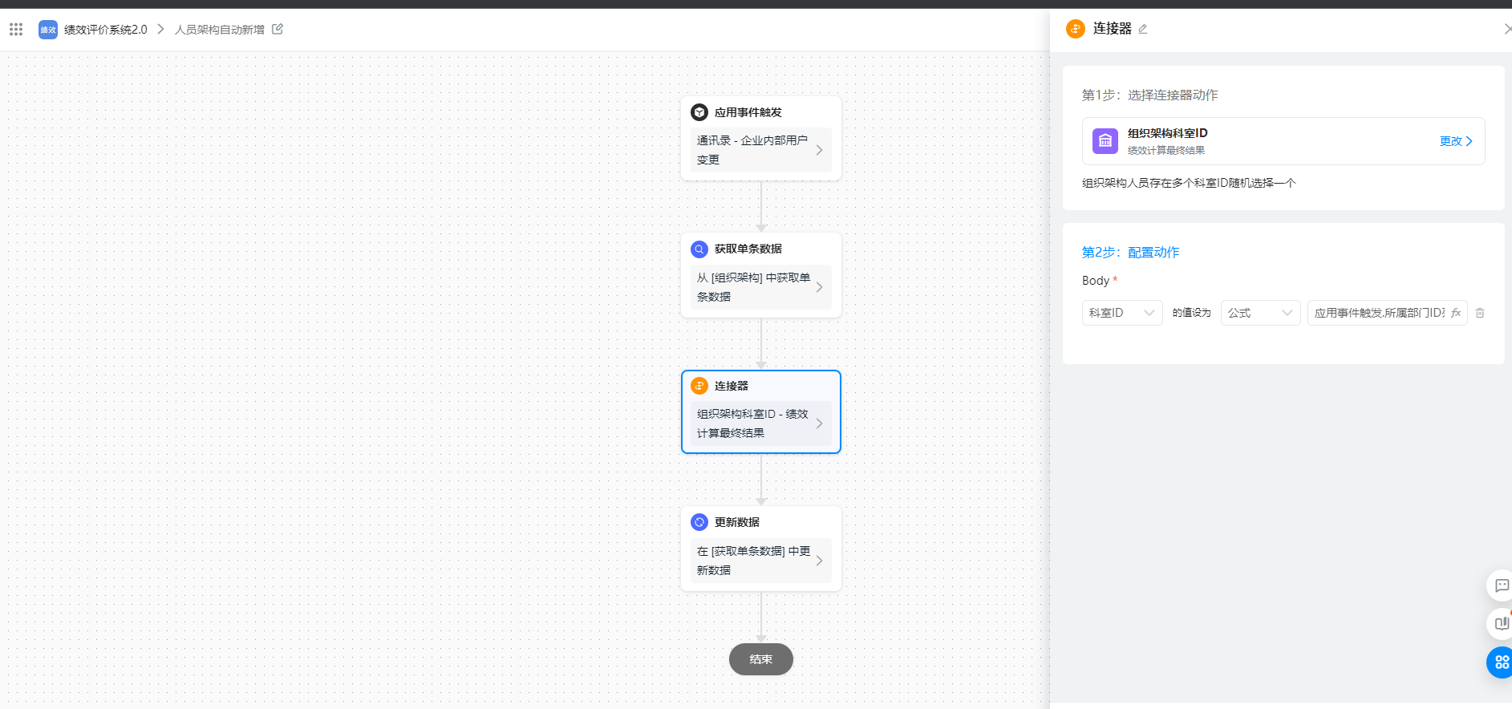This screenshot has width=1512, height=709.
Task: Open the help manual floating icon
Action: [x=1501, y=623]
